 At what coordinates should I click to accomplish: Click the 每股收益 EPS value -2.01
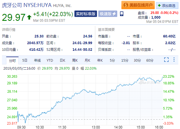point(126,43)
